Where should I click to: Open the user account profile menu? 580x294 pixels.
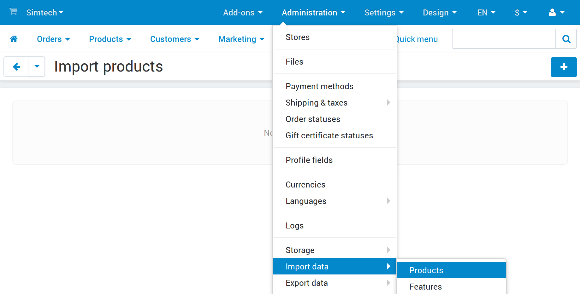tap(557, 12)
